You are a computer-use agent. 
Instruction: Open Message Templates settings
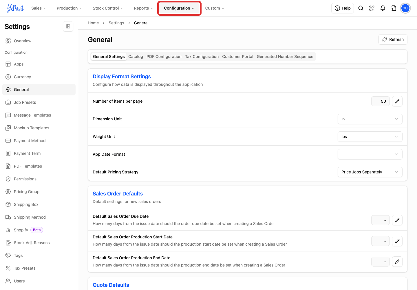point(39,115)
